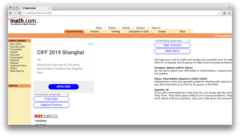The height and width of the screenshot is (136, 240).
Task: Open the Trigonometry subject link
Action: 17,57
